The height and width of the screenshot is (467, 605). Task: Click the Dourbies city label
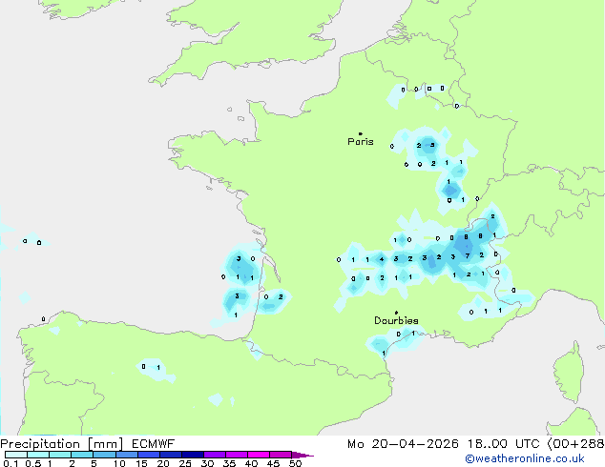coord(396,320)
